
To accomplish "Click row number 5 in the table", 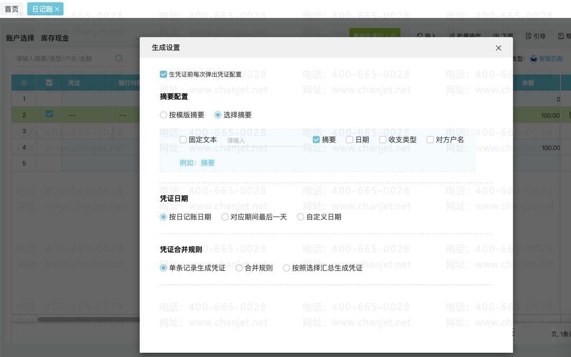I will click(24, 163).
